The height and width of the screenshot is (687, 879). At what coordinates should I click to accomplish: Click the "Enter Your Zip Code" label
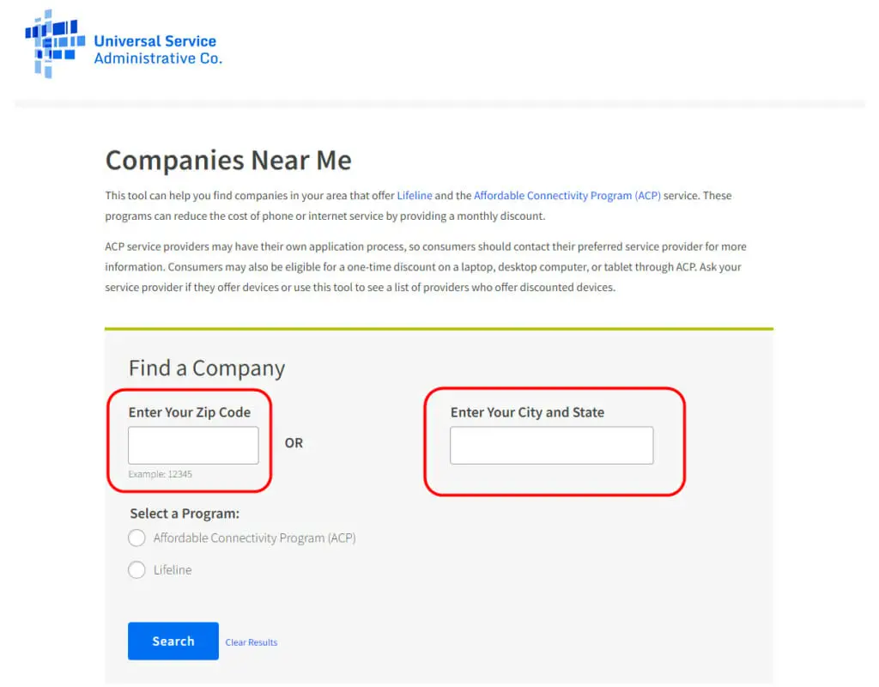click(190, 412)
